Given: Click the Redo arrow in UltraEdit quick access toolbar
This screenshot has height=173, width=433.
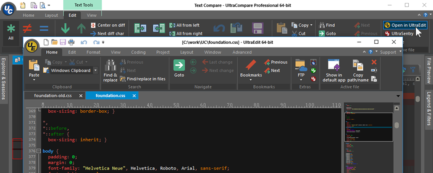Looking at the screenshot, I should 96,42.
